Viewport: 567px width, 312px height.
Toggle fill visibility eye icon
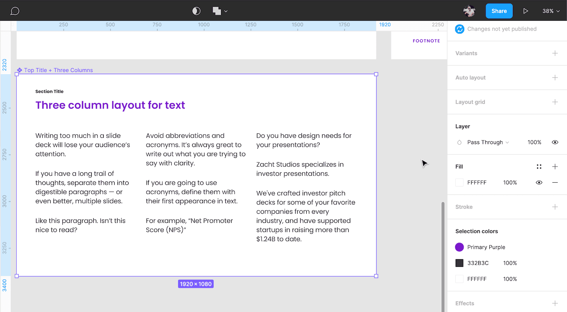(x=539, y=182)
